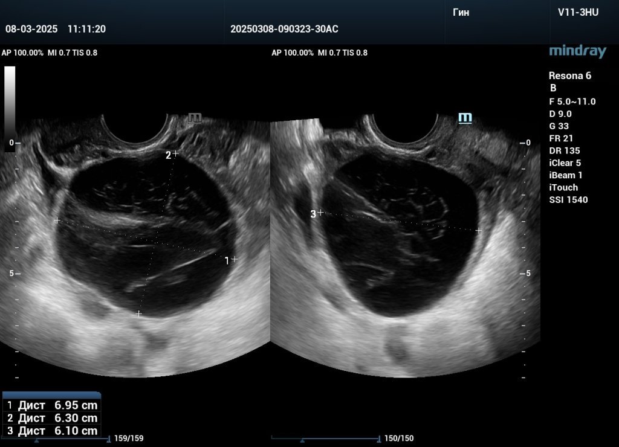Click the '150/150' frame counter

(x=399, y=439)
